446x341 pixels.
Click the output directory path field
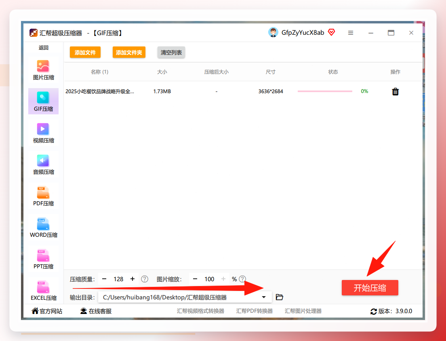pos(185,297)
